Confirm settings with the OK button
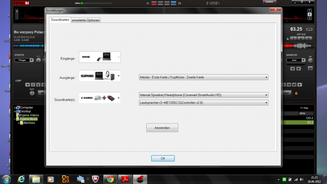Image resolution: width=327 pixels, height=184 pixels. coord(163,158)
